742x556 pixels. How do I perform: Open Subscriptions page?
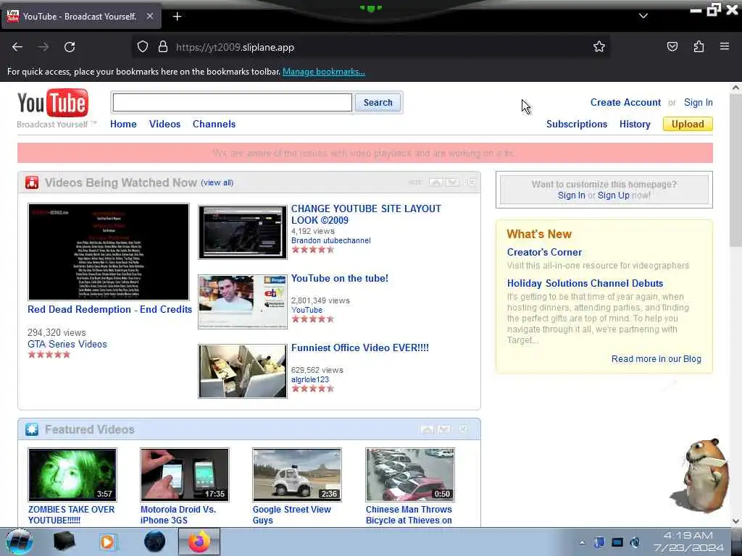click(576, 124)
